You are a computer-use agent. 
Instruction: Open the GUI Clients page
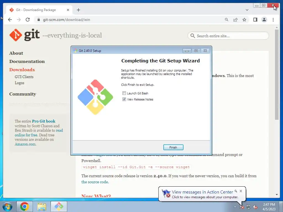(24, 77)
